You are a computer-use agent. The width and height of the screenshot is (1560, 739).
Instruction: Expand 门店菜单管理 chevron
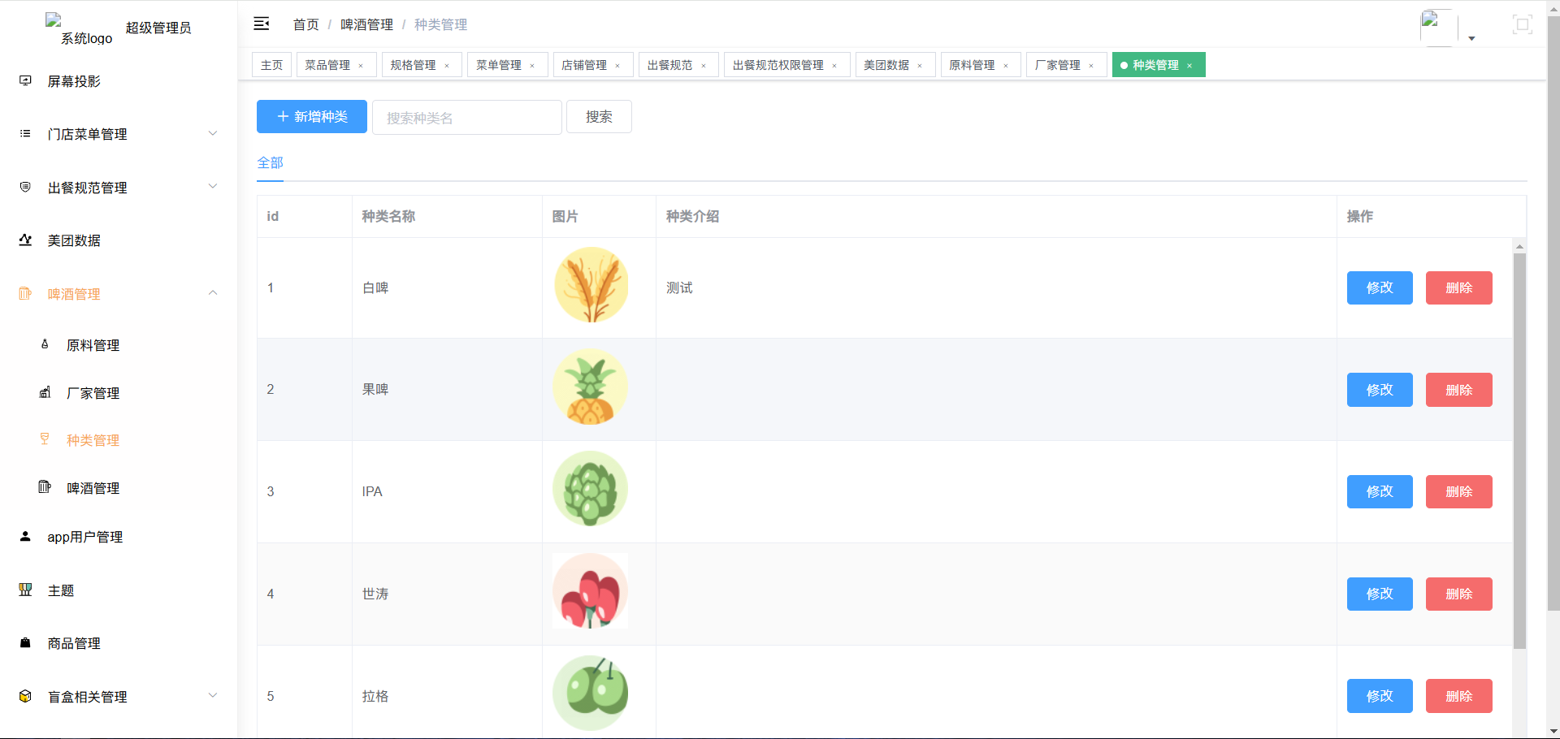point(213,133)
